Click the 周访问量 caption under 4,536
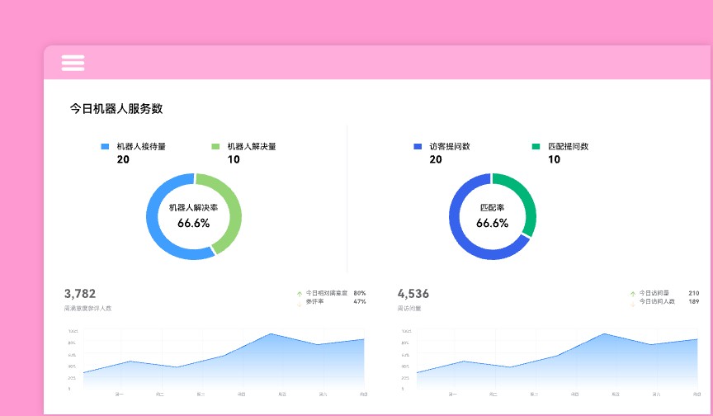 tap(409, 308)
